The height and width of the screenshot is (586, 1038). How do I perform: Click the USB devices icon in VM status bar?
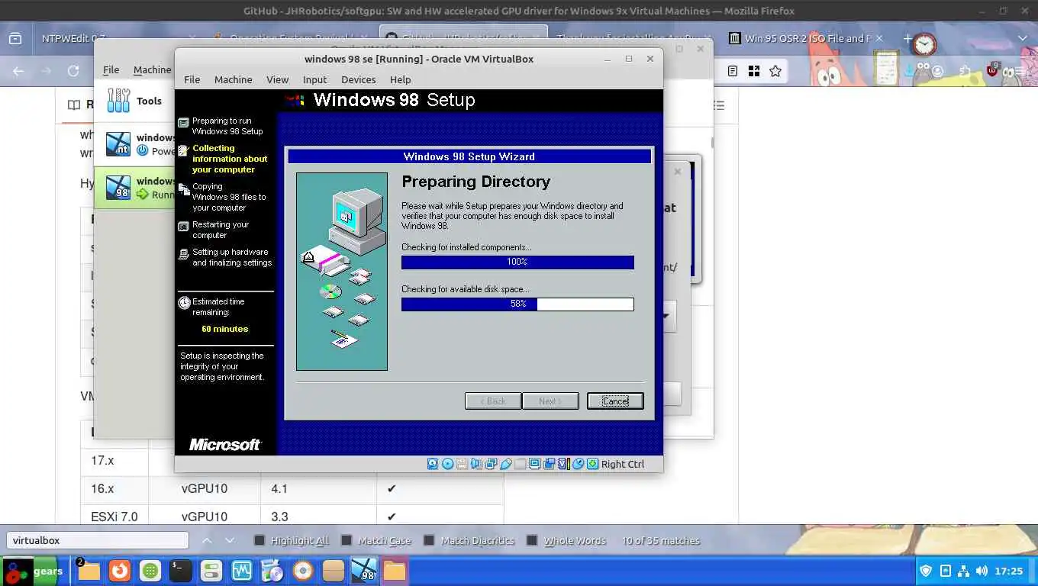click(505, 464)
